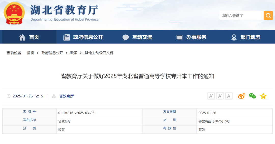The width and height of the screenshot is (275, 144).
Task: Click the publish time 2025-01-26 12:15
Action: [28, 96]
